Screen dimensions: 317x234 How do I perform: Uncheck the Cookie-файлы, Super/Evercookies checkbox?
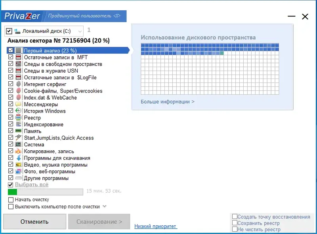[x=11, y=90]
